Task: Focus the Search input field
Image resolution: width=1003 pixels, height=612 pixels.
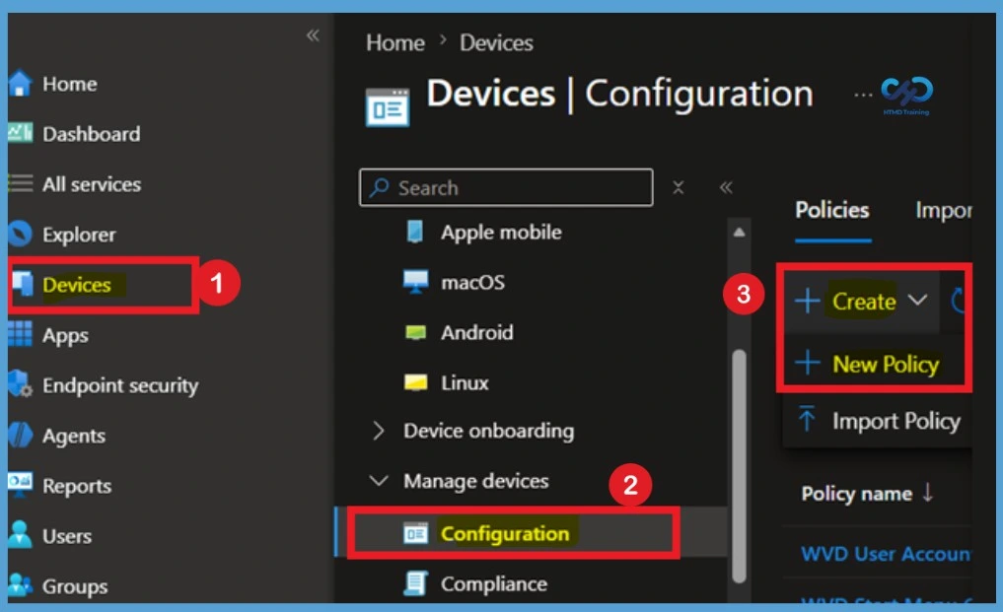Action: 506,187
